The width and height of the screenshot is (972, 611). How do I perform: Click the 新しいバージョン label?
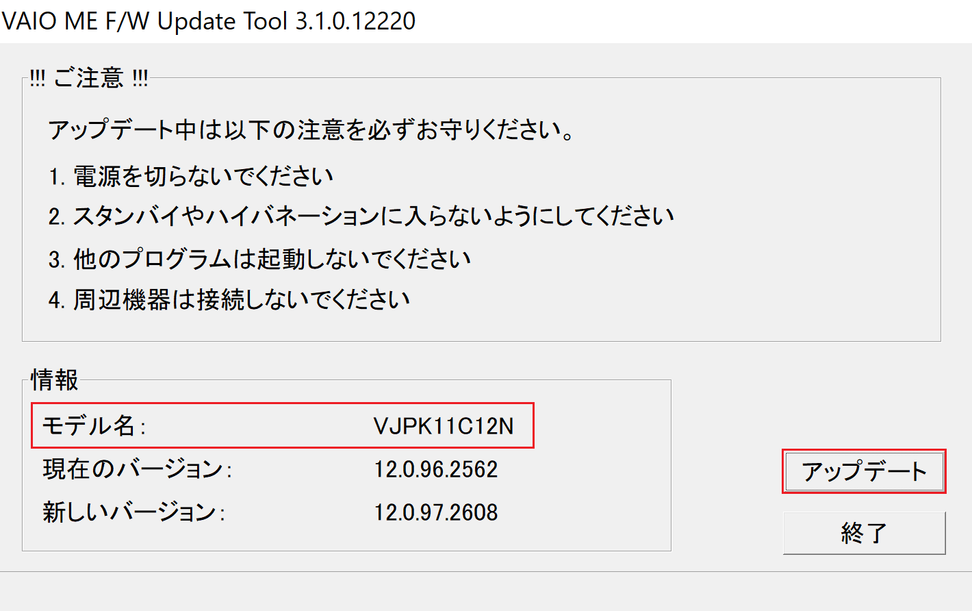133,512
